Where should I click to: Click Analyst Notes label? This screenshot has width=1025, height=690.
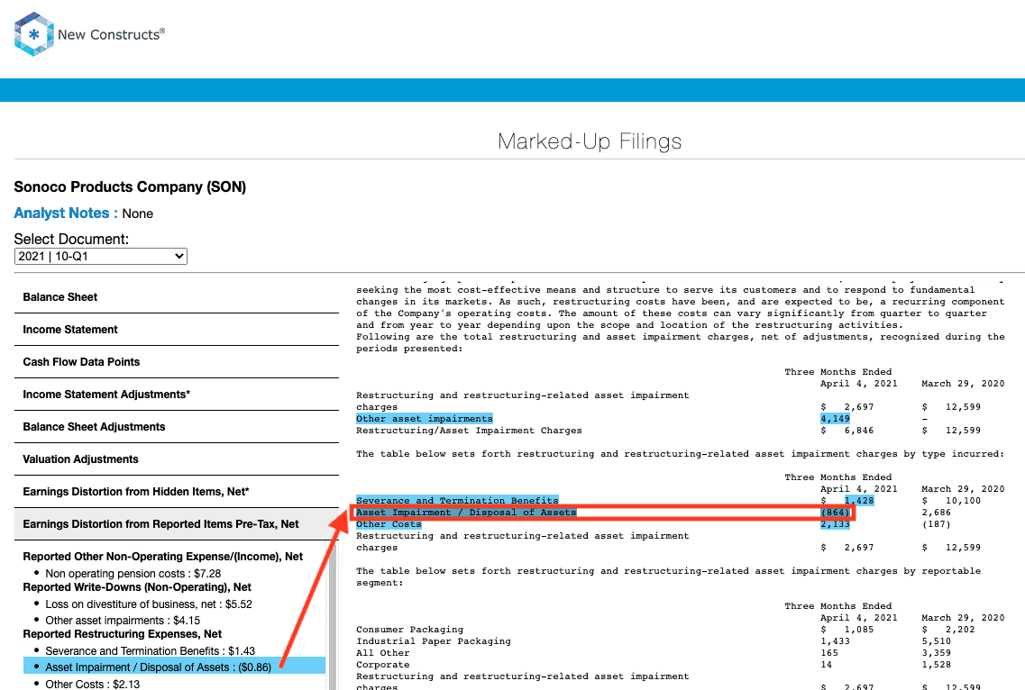tap(66, 213)
